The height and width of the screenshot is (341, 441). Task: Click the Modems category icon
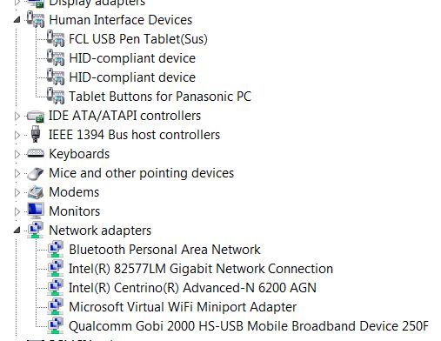(x=36, y=192)
